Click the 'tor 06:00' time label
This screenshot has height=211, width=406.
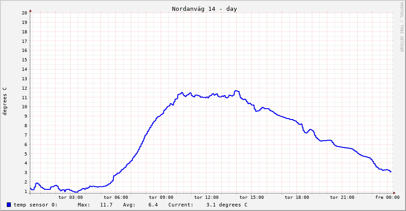[x=116, y=197]
